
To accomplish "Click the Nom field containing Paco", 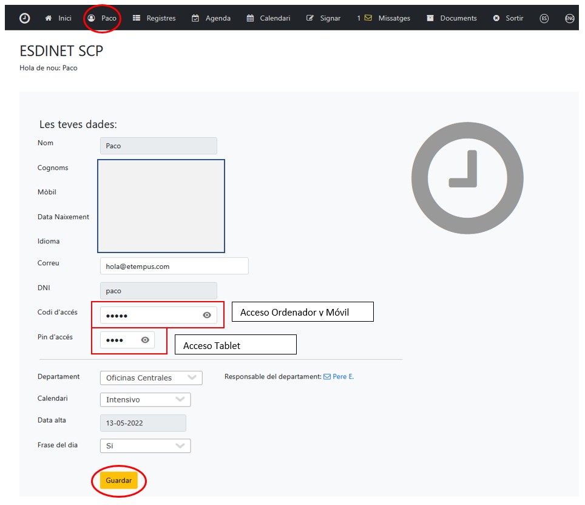I will pos(158,146).
